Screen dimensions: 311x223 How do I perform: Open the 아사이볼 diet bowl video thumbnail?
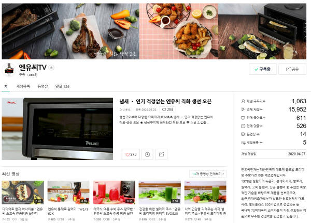click(x=23, y=193)
